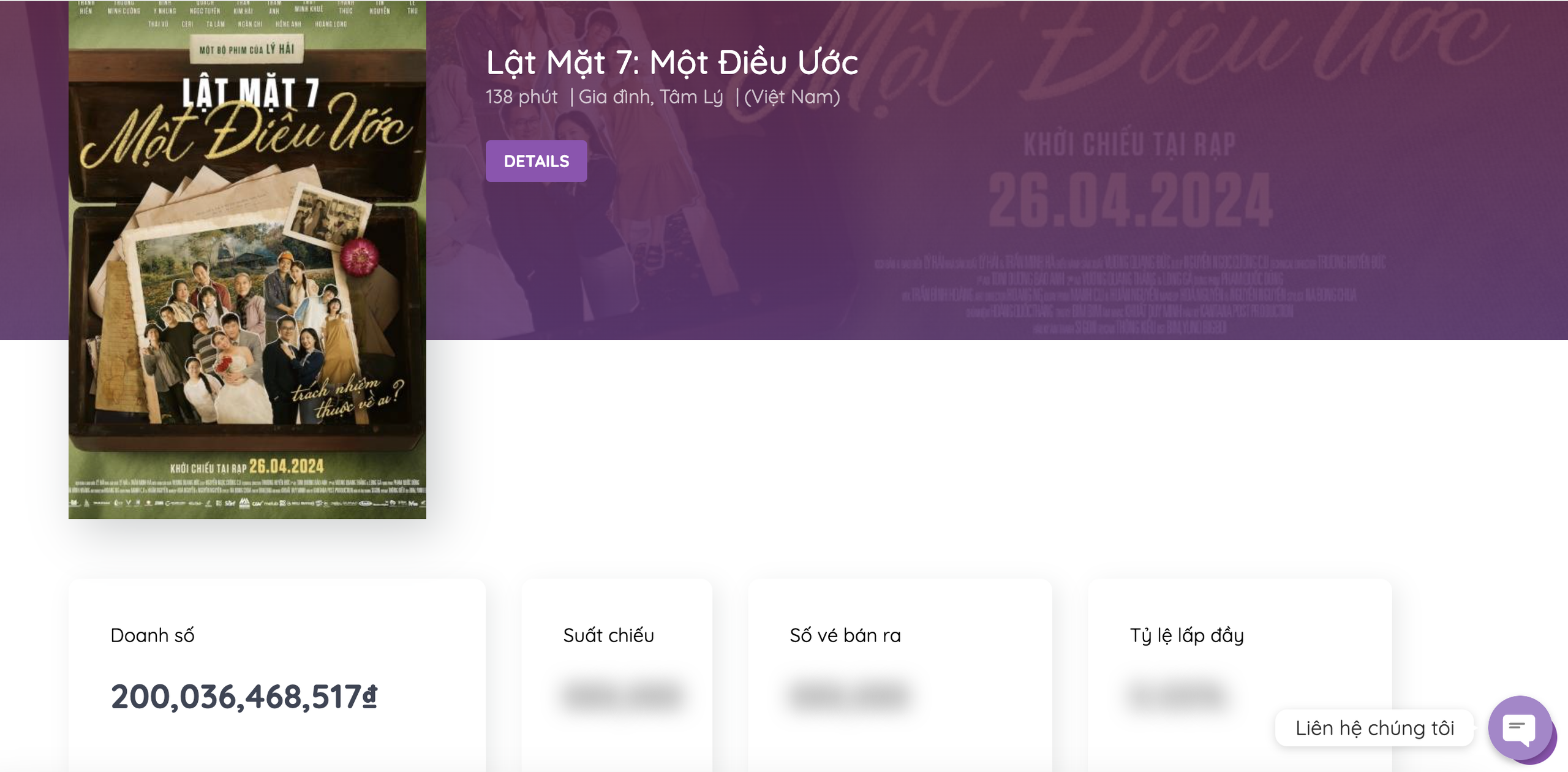Screen dimensions: 1568x772
Task: Click the (Việt Nam) country label
Action: [x=791, y=97]
